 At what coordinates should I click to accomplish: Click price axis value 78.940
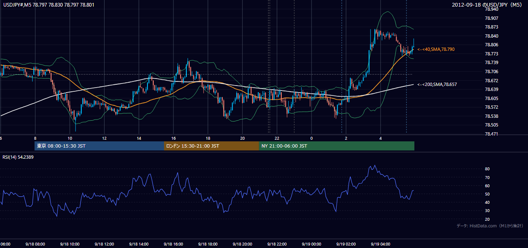(491, 9)
